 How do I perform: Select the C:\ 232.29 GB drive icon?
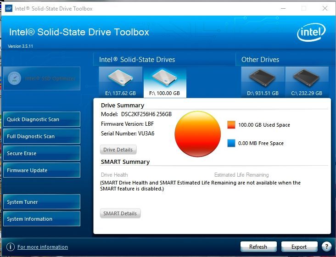(x=307, y=79)
